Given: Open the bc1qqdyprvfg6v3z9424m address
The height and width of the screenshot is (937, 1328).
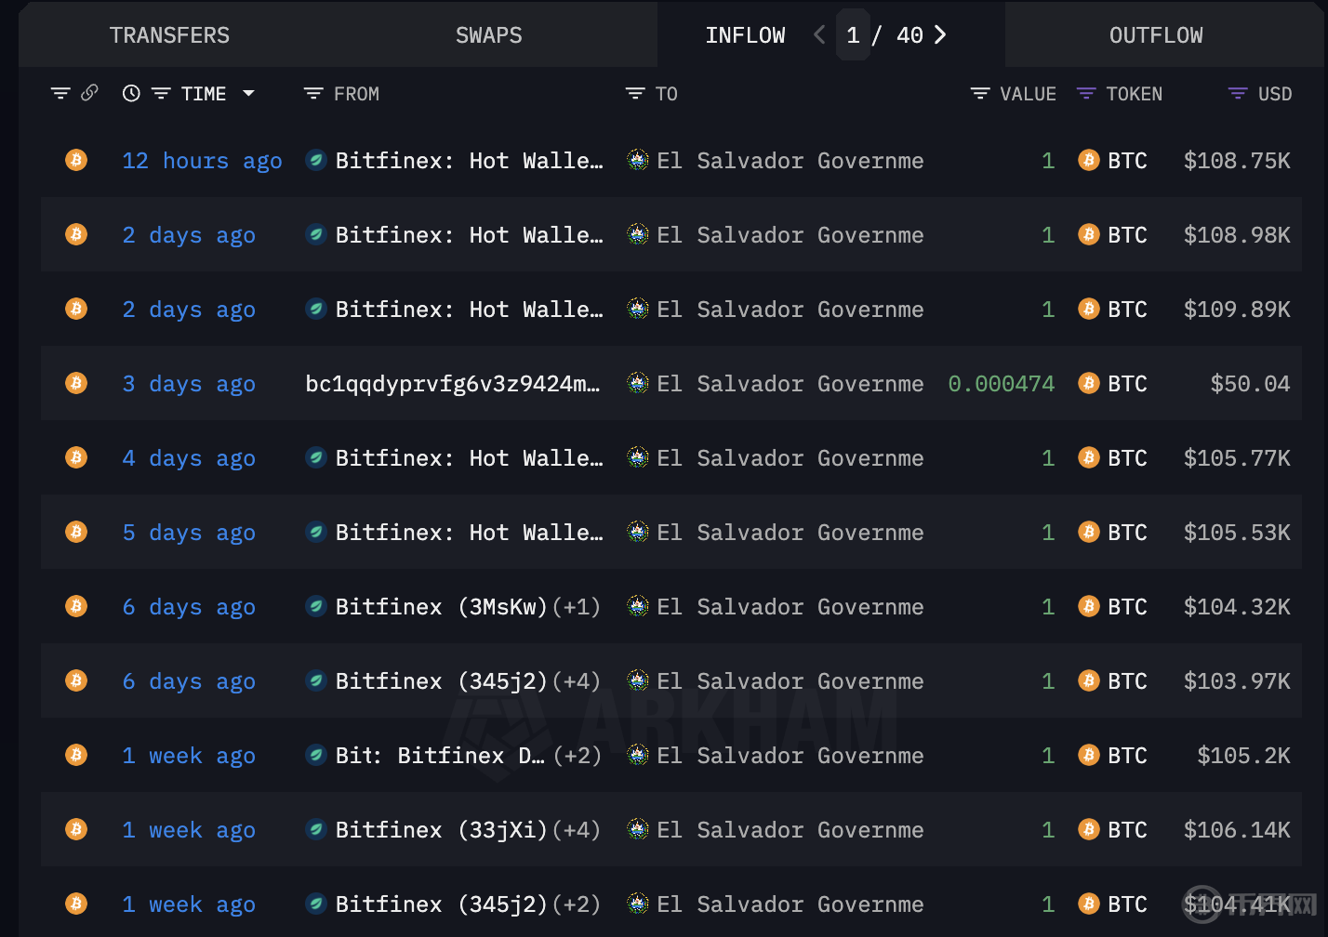Looking at the screenshot, I should [452, 384].
